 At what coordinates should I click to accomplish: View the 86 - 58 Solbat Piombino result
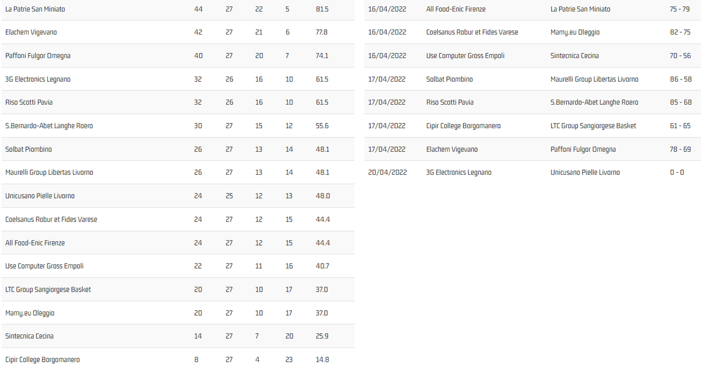680,79
